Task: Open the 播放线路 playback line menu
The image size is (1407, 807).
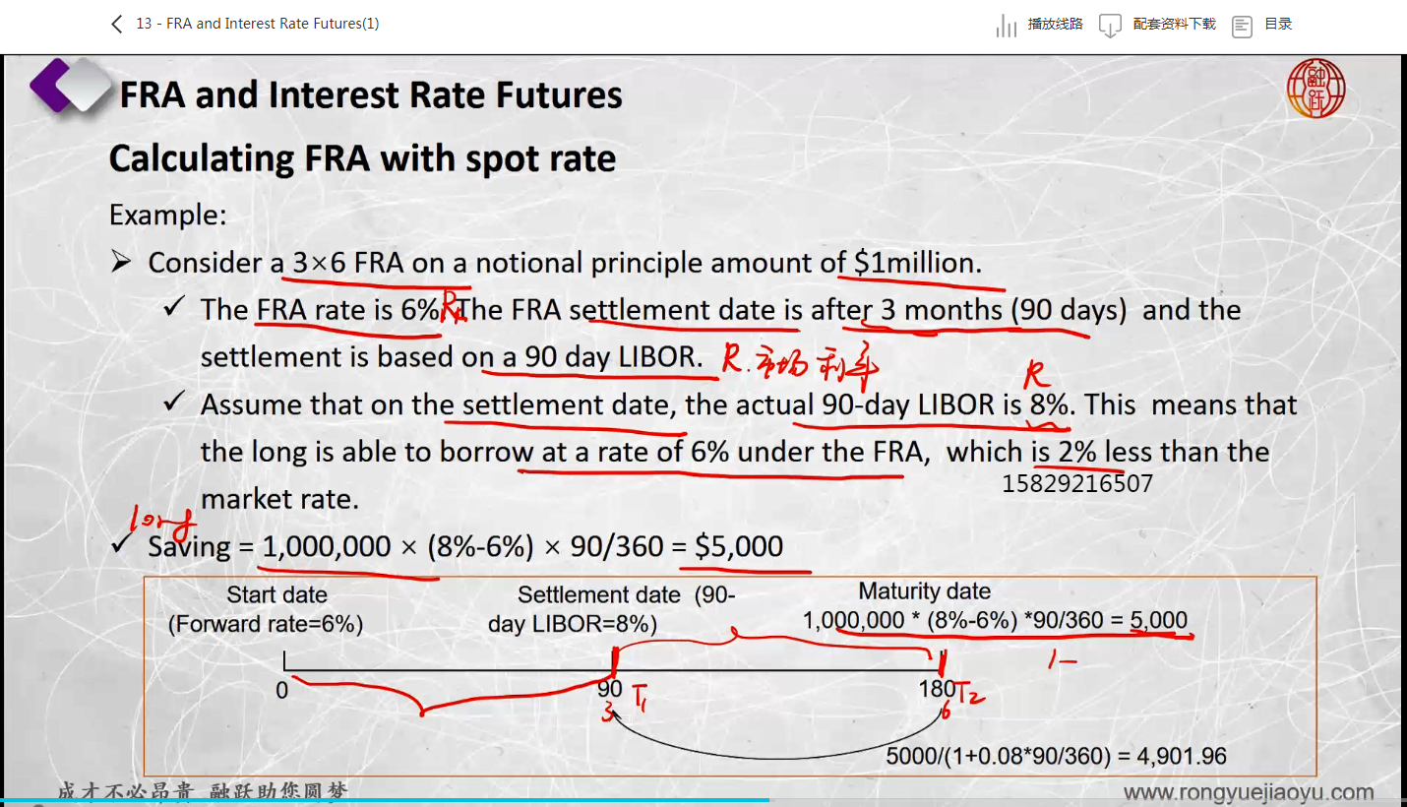Action: (1055, 25)
